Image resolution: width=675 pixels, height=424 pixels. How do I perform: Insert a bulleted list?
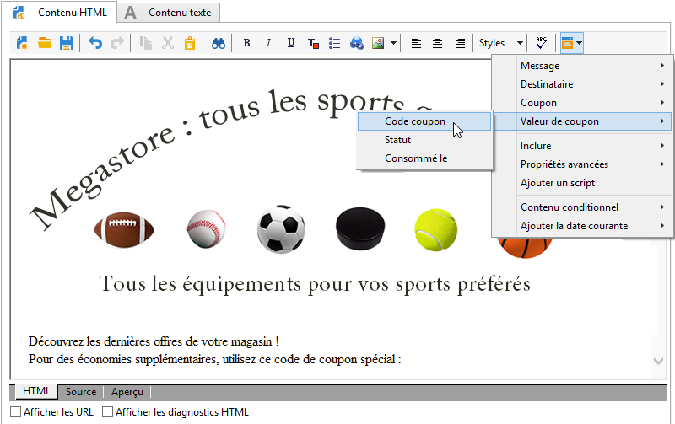coord(334,43)
